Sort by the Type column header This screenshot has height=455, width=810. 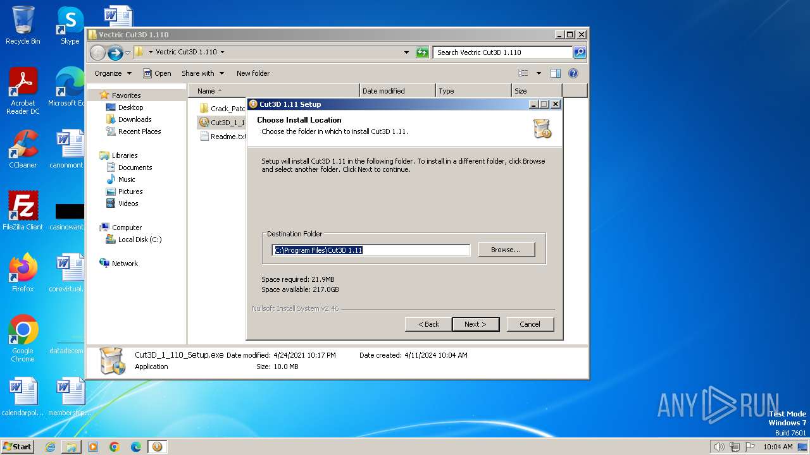tap(473, 91)
